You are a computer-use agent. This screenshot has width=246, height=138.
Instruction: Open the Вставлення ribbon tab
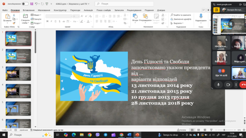(29, 10)
